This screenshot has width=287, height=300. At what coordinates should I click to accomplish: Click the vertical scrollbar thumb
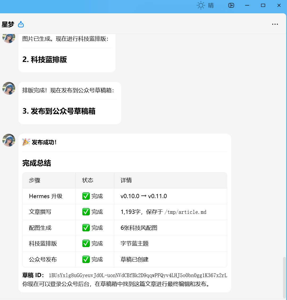pos(284,277)
